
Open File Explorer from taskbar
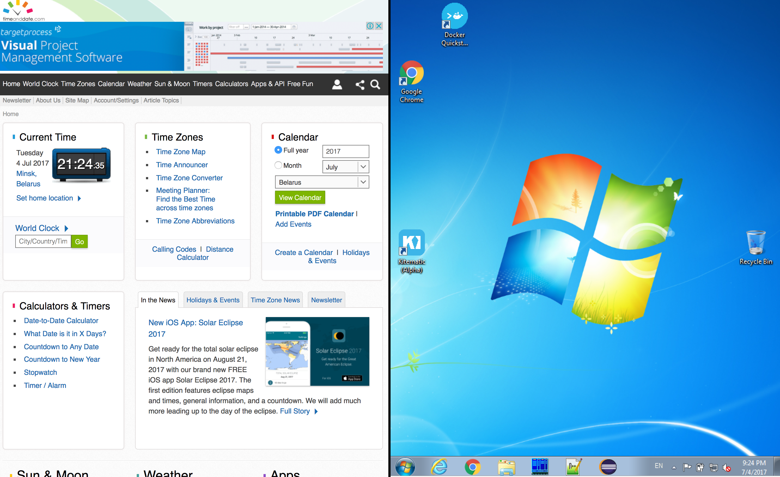(x=507, y=467)
